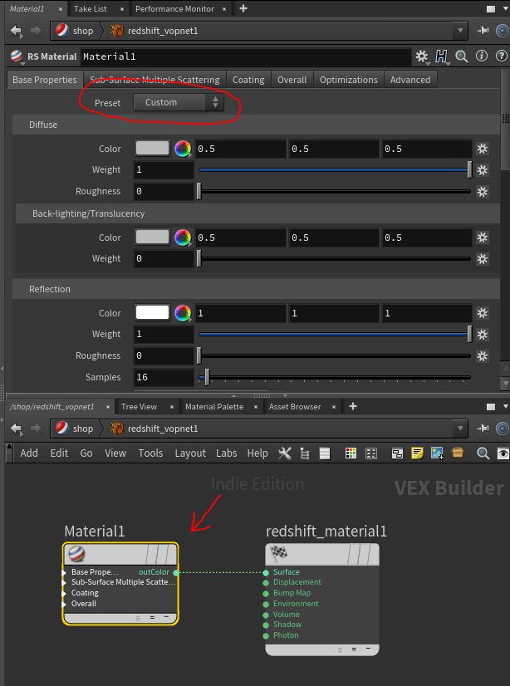This screenshot has width=510, height=686.
Task: Click the Material1 node name field
Action: click(245, 56)
